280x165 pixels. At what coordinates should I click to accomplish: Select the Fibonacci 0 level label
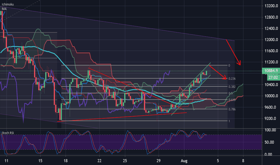[x=229, y=65]
